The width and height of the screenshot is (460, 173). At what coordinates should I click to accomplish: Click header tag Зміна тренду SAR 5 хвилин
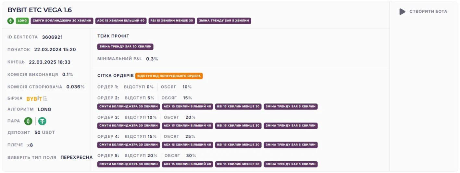coord(224,21)
